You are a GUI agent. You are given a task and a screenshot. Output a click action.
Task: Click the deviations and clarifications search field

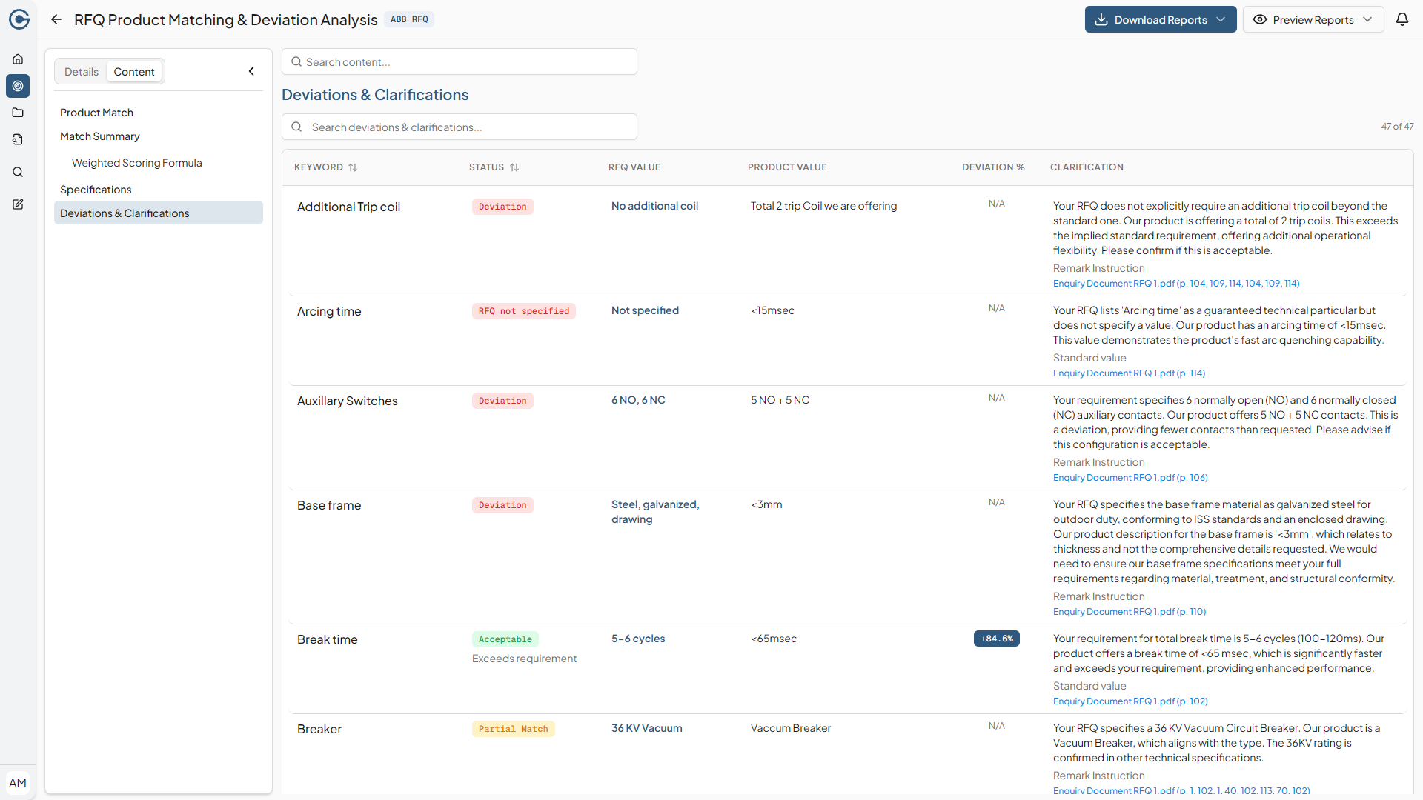tap(460, 127)
